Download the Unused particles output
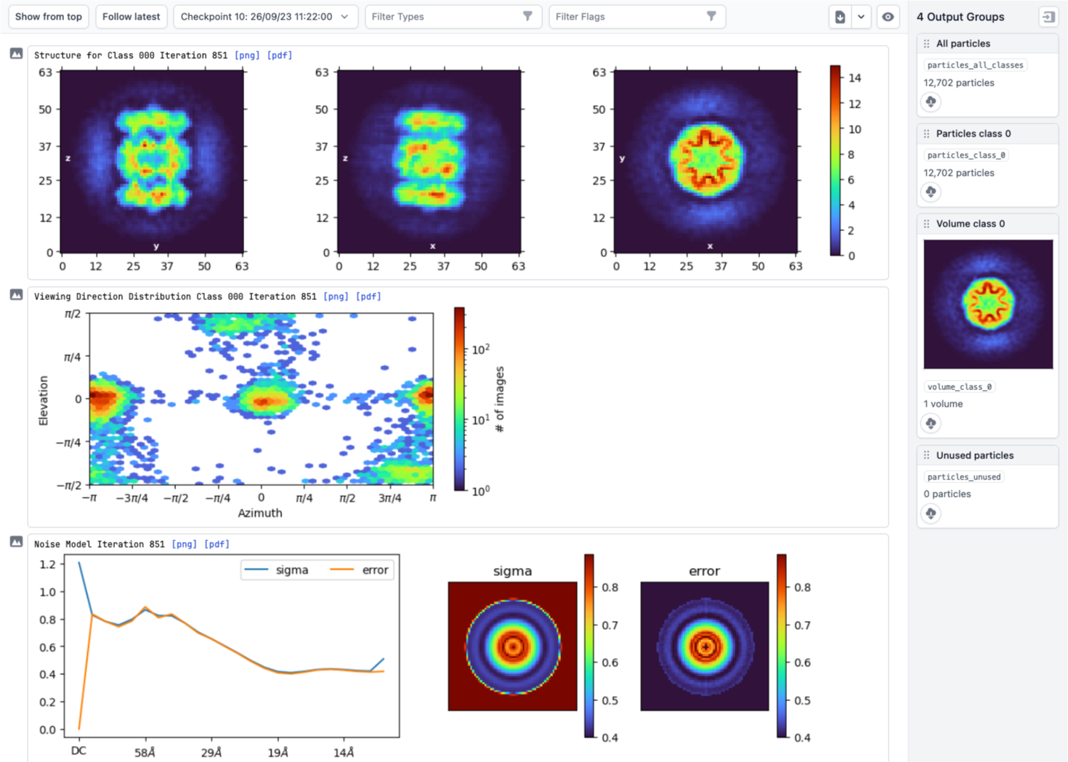1068x762 pixels. pos(931,514)
